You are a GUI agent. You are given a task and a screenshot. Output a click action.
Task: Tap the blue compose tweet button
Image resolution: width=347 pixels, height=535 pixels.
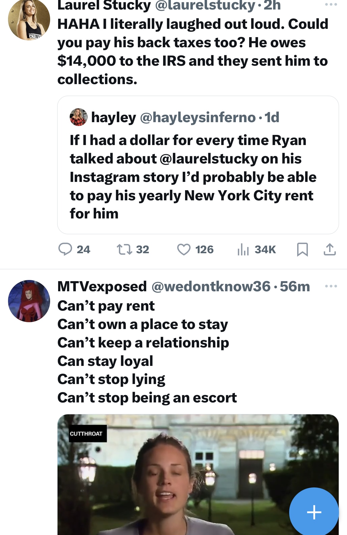(314, 512)
